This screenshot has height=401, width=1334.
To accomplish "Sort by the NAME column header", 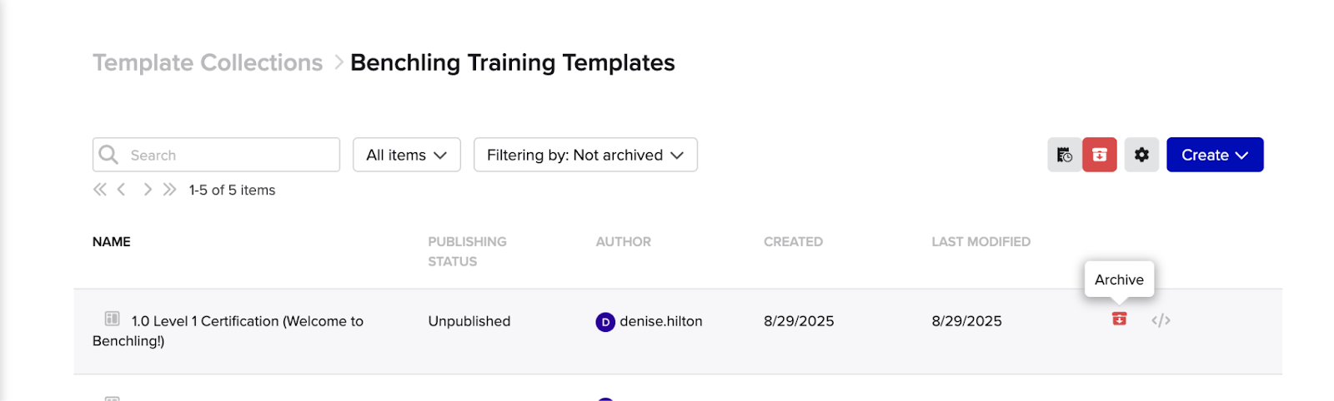I will pos(112,242).
